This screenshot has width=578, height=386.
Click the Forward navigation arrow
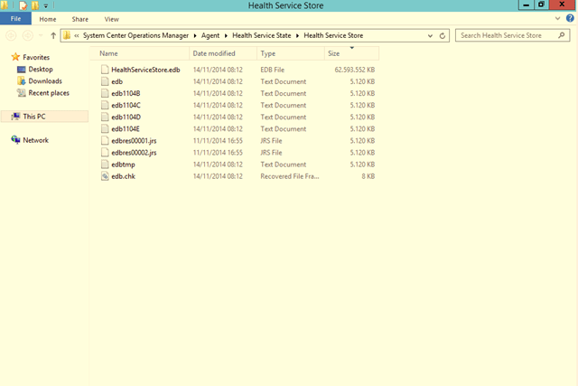[x=28, y=35]
